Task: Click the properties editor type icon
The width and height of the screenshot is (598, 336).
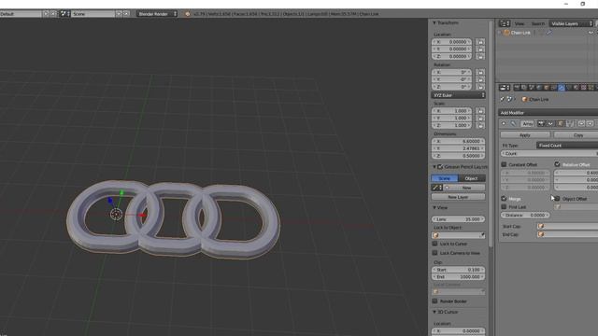Action: tap(505, 88)
